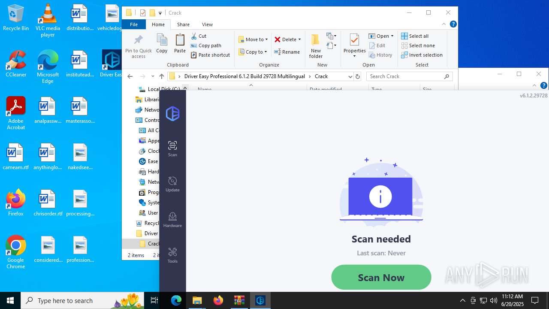Show hidden system tray icons

pyautogui.click(x=462, y=300)
